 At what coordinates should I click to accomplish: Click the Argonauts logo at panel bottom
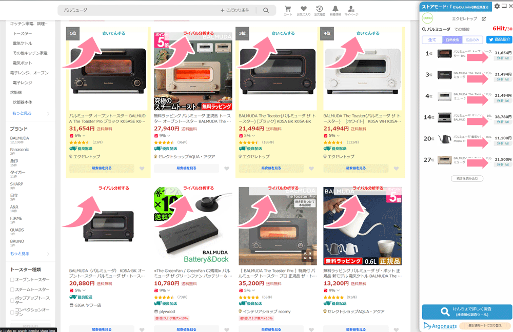pos(440,326)
